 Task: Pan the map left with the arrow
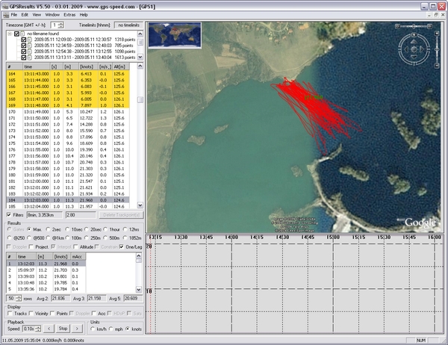tap(406, 49)
